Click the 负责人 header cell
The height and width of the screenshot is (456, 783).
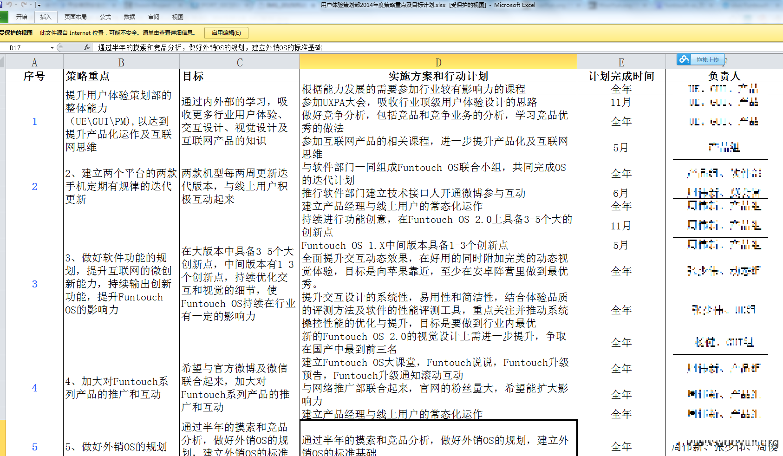(724, 76)
